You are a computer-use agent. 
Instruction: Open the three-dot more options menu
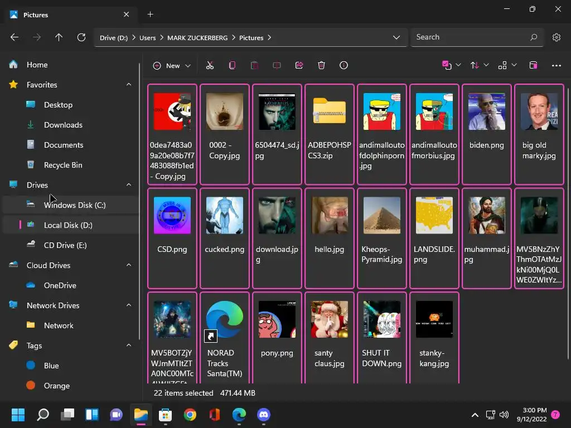556,66
